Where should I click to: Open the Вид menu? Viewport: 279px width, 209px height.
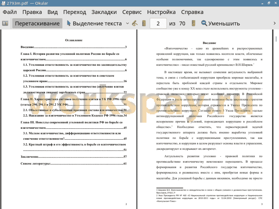pyautogui.click(x=52, y=12)
